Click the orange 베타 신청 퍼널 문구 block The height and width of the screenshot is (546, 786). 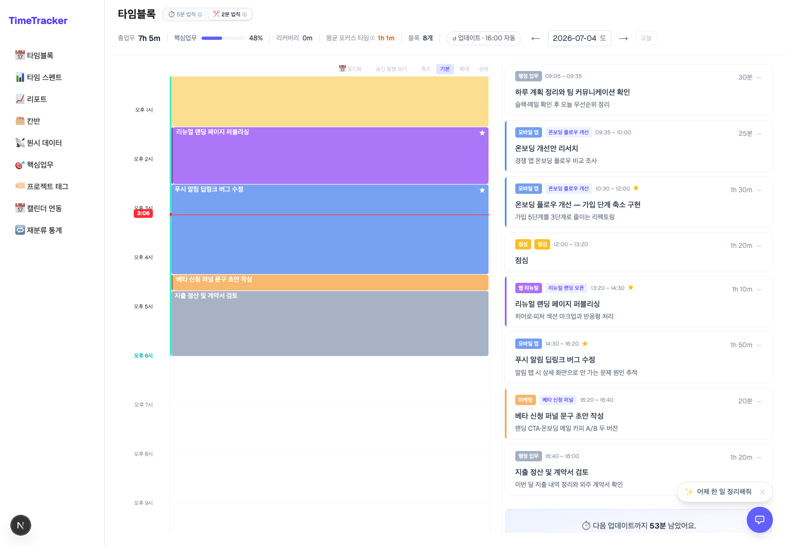click(330, 282)
